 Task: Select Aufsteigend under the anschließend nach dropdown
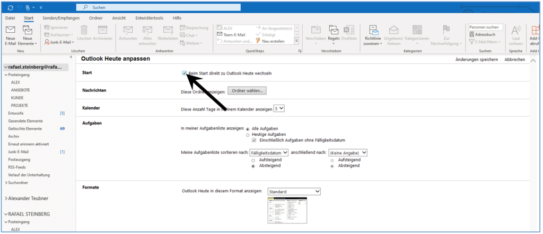click(x=332, y=160)
